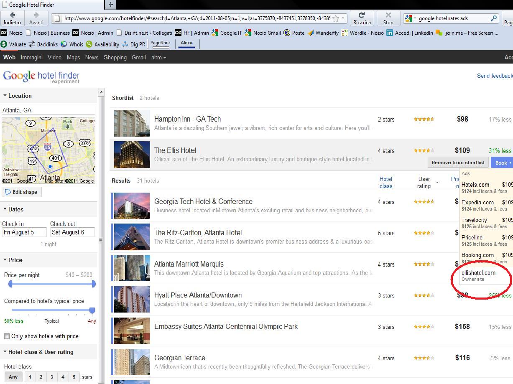Open join.me Free Screen bookmark
Viewport: 513px width, 384px height.
(467, 33)
